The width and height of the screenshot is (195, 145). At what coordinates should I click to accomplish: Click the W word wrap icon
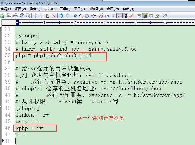113,16
